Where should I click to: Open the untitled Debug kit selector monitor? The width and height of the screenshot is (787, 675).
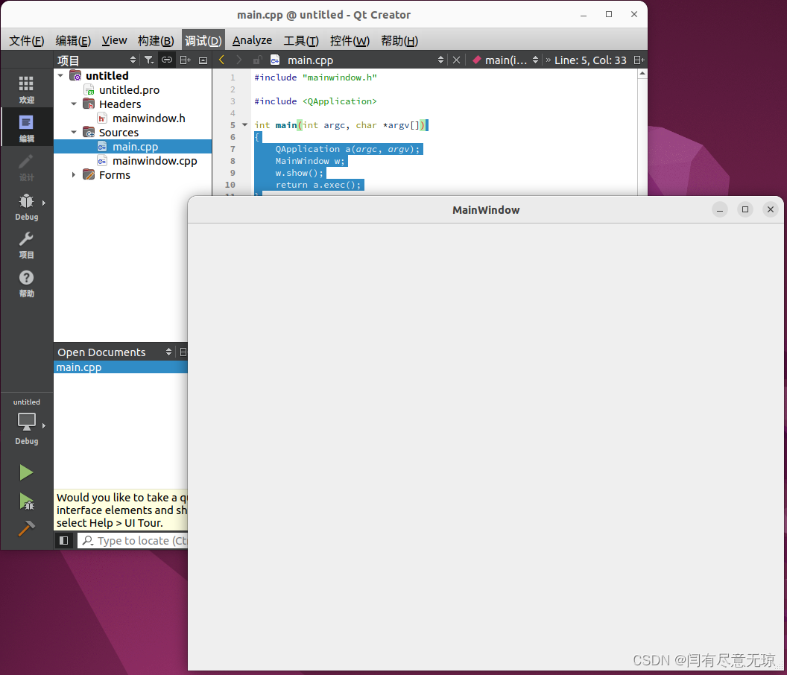(x=26, y=422)
